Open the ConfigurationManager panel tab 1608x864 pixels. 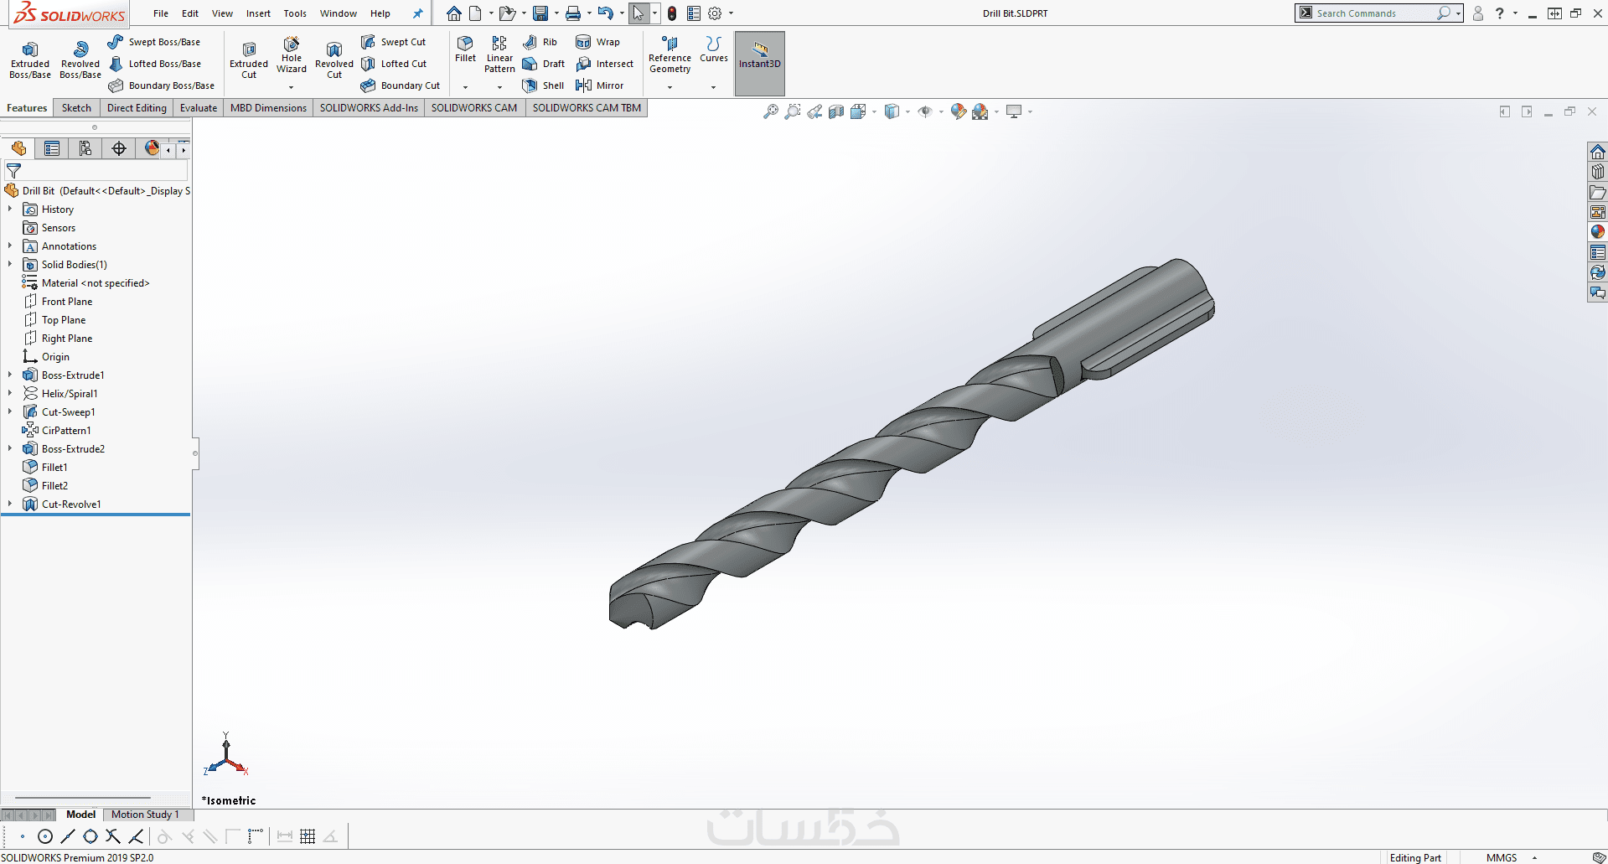click(x=85, y=148)
